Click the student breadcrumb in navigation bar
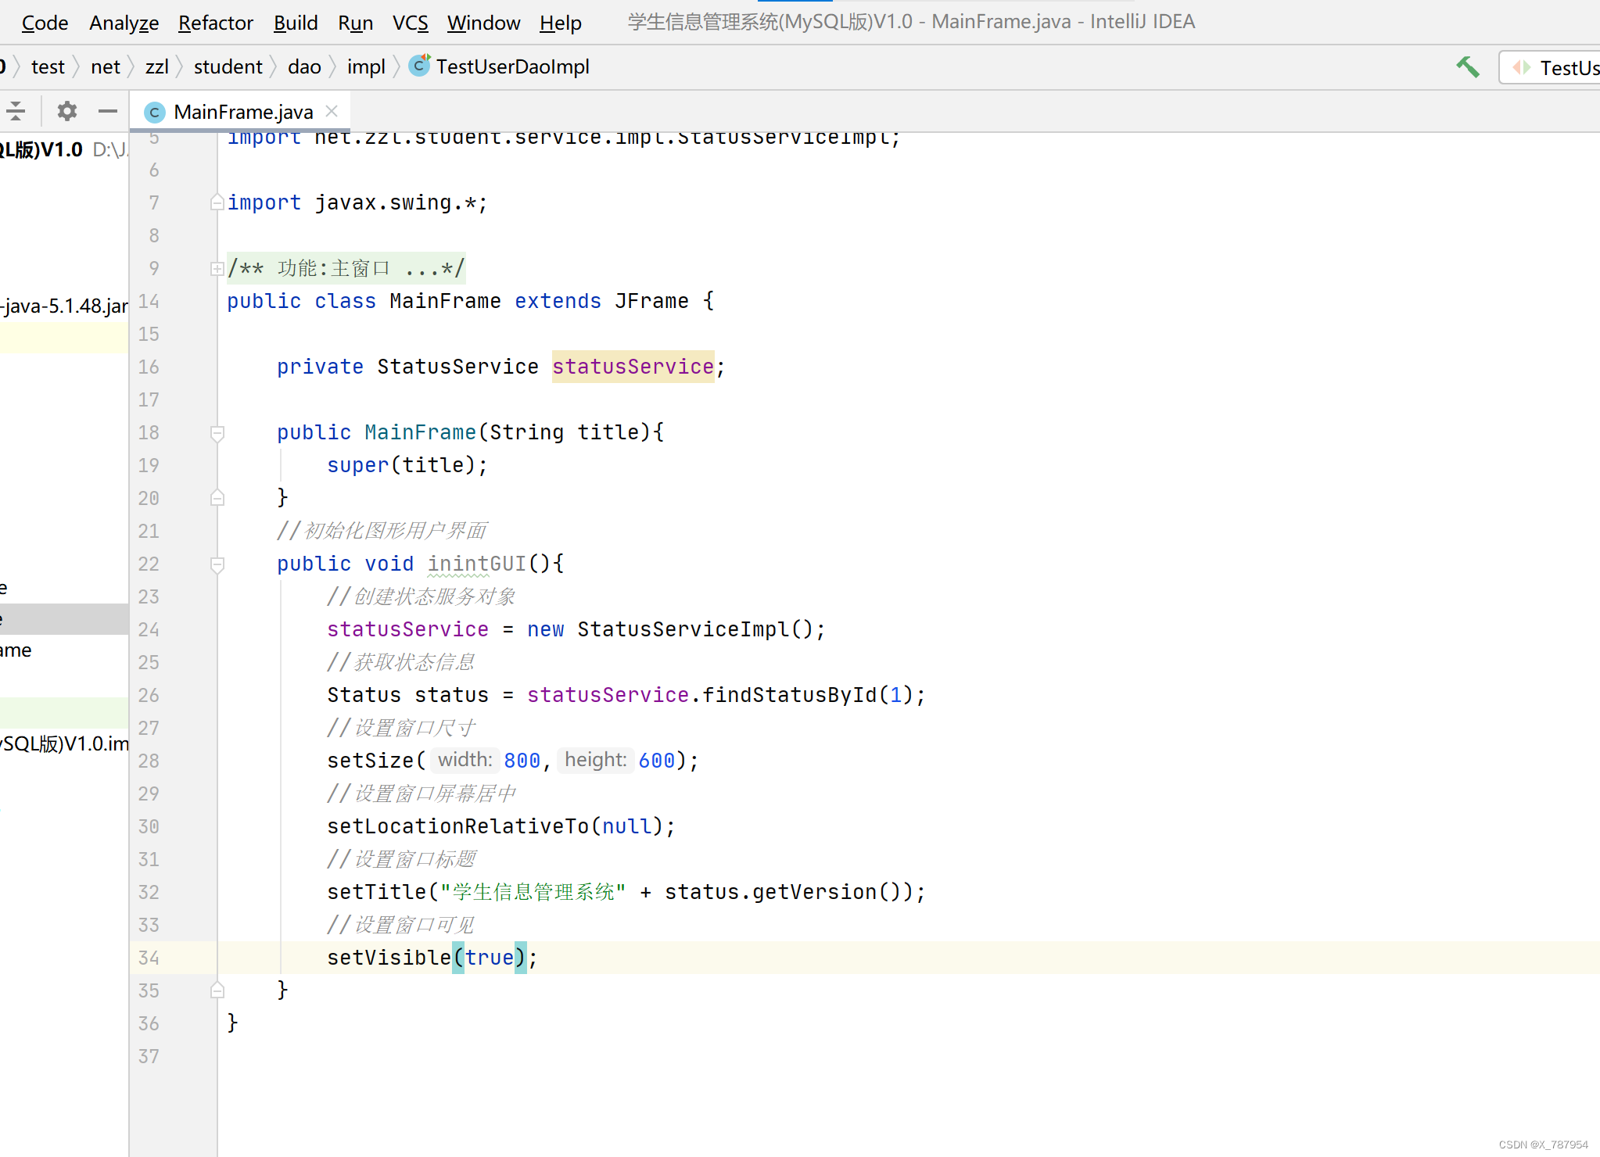Image resolution: width=1600 pixels, height=1157 pixels. (x=228, y=67)
